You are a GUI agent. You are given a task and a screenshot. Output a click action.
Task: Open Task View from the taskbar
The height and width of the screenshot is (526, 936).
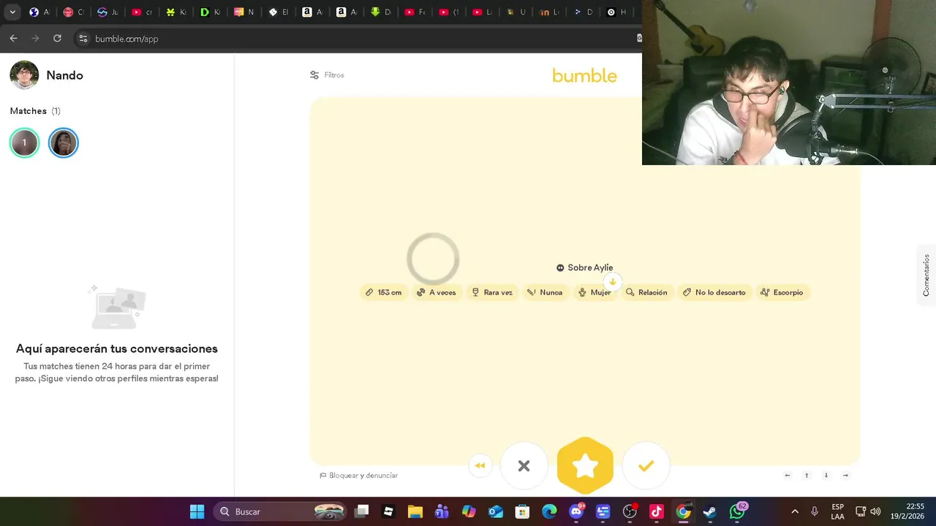pos(361,511)
